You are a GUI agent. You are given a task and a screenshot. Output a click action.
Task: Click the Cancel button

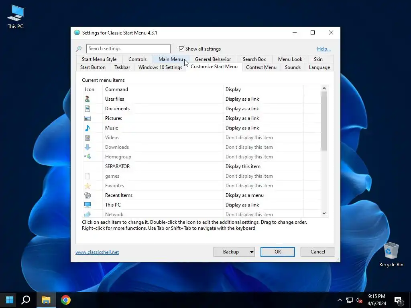tap(318, 252)
